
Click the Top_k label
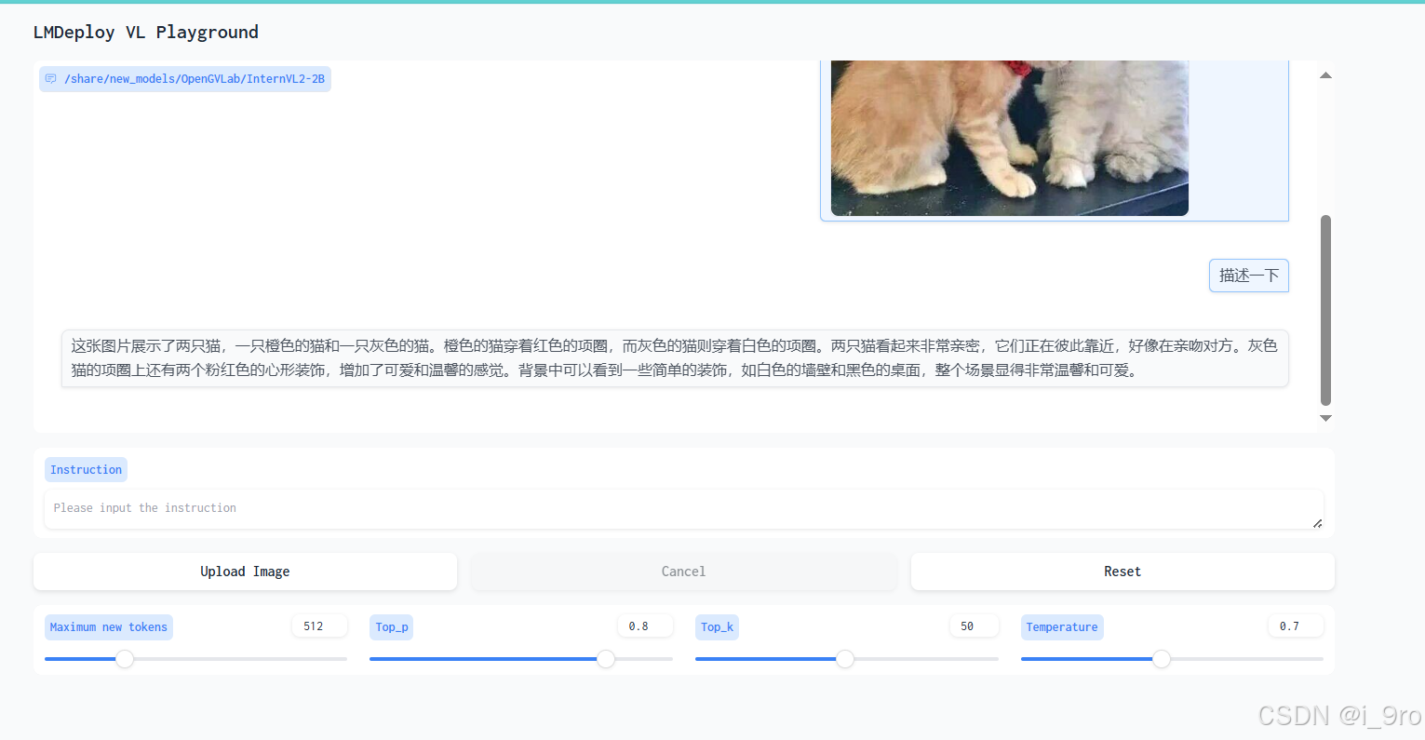pyautogui.click(x=718, y=627)
